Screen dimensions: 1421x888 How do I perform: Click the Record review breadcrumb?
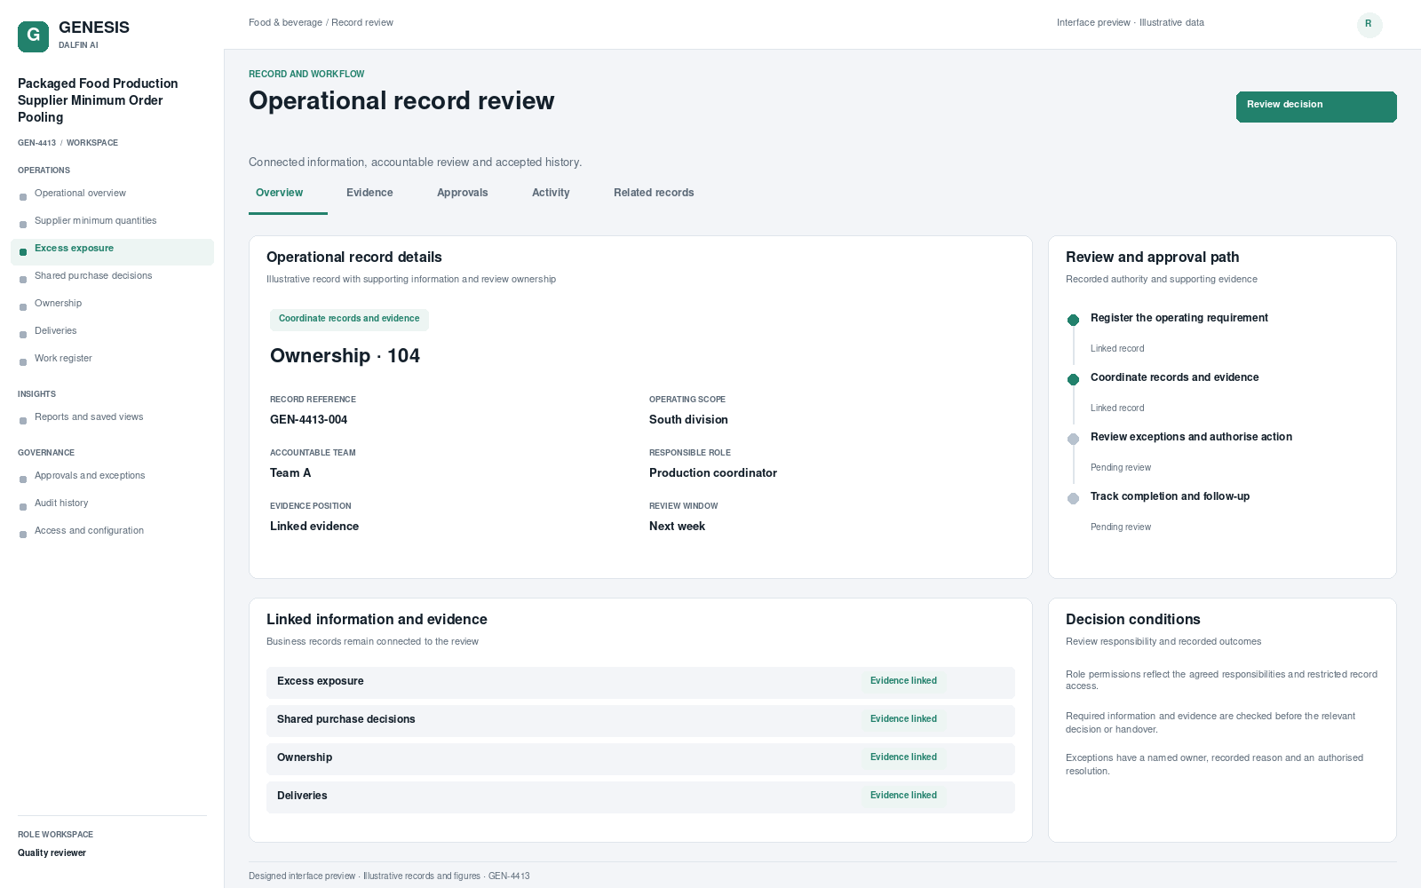click(362, 23)
